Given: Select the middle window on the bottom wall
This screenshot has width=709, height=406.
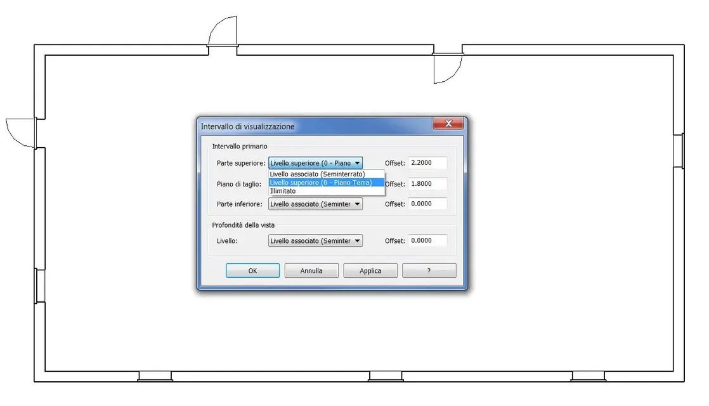Looking at the screenshot, I should point(386,376).
